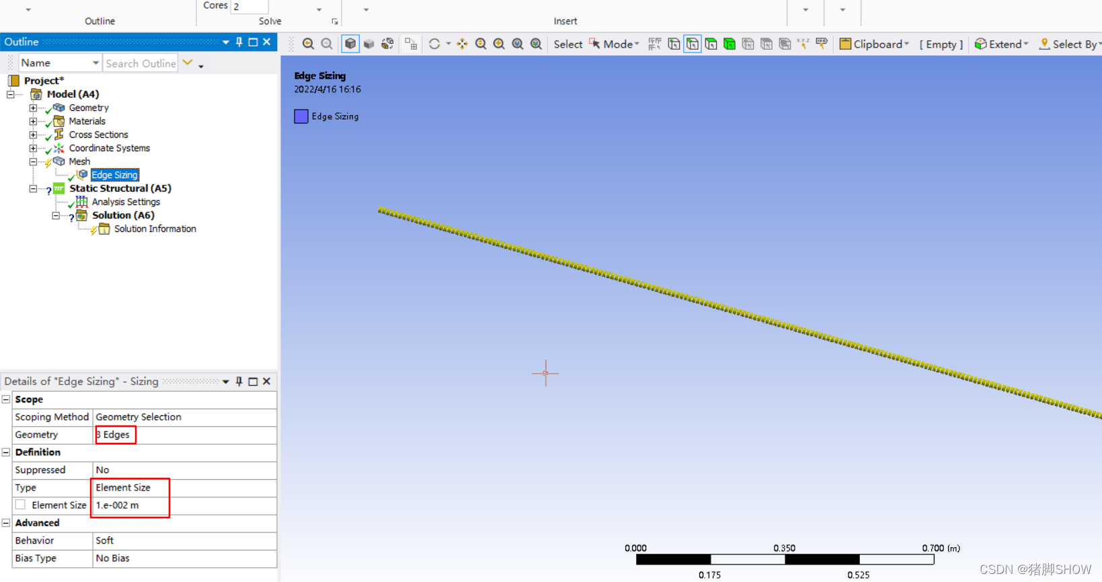Open the Extend selection dropdown
The image size is (1102, 582).
click(x=1001, y=44)
